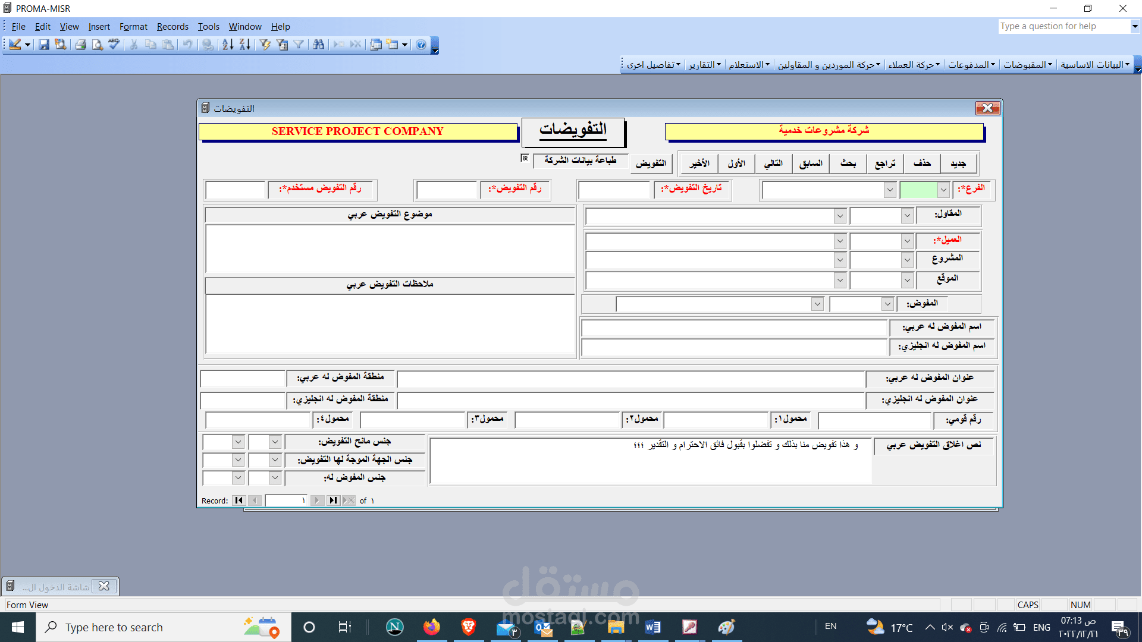Click the Find binoculars icon
Screen dimensions: 1142x642
319,45
